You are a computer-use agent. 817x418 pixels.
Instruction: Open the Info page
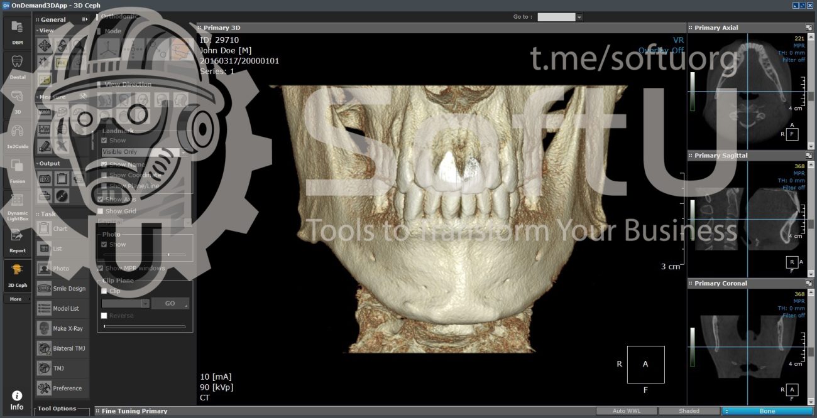pos(17,400)
